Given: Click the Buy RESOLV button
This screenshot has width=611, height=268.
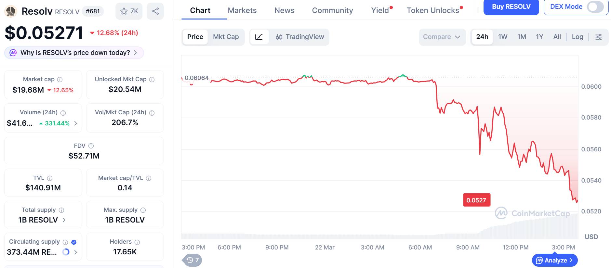Looking at the screenshot, I should [511, 6].
